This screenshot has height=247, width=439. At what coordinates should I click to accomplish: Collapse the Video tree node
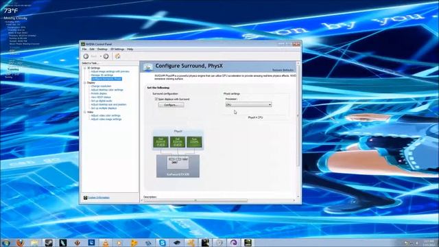85,112
